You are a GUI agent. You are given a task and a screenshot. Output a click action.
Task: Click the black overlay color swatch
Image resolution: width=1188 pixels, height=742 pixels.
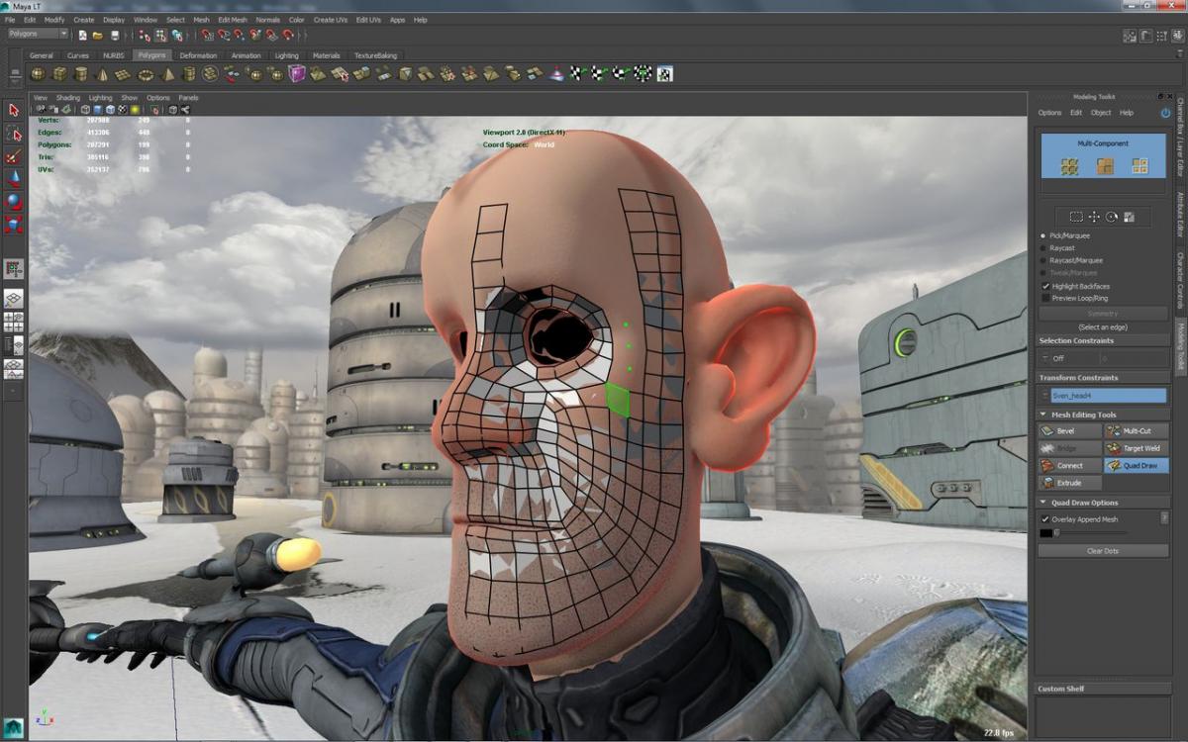[x=1045, y=533]
